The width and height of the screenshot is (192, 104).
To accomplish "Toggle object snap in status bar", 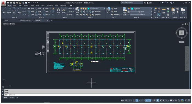I will [150, 100].
